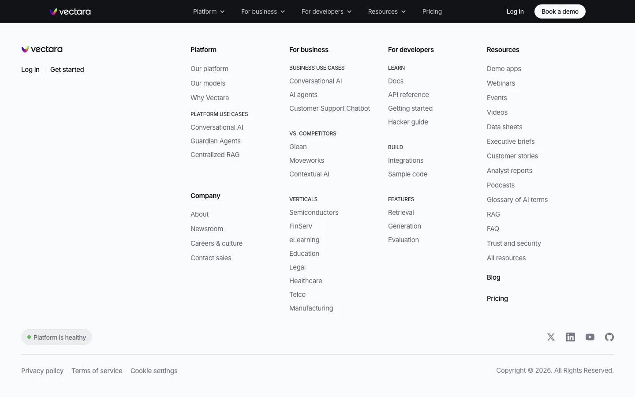The height and width of the screenshot is (397, 635).
Task: Expand the For business navbar dropdown
Action: coord(263,11)
